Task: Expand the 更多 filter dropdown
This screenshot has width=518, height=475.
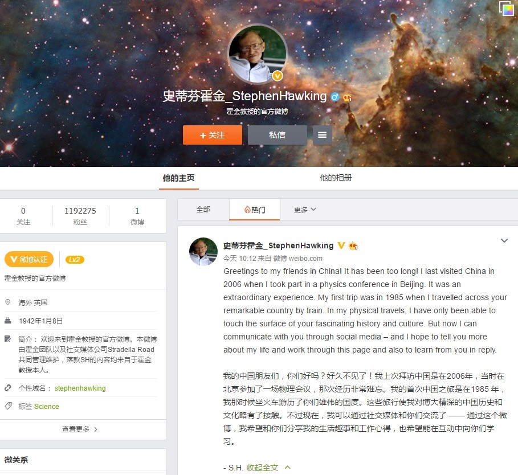Action: 305,210
